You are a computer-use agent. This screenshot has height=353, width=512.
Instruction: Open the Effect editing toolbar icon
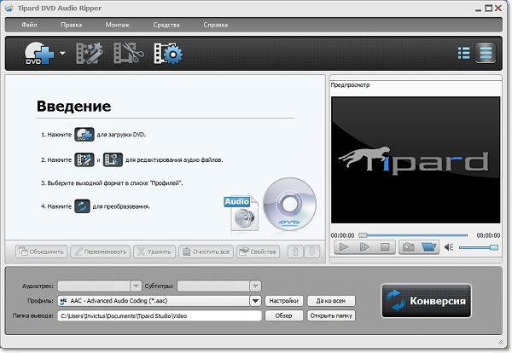pyautogui.click(x=89, y=54)
